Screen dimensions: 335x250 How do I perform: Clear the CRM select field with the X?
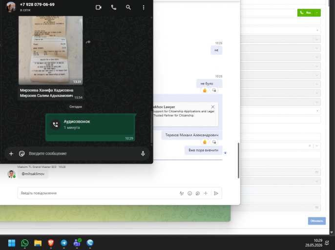310,146
